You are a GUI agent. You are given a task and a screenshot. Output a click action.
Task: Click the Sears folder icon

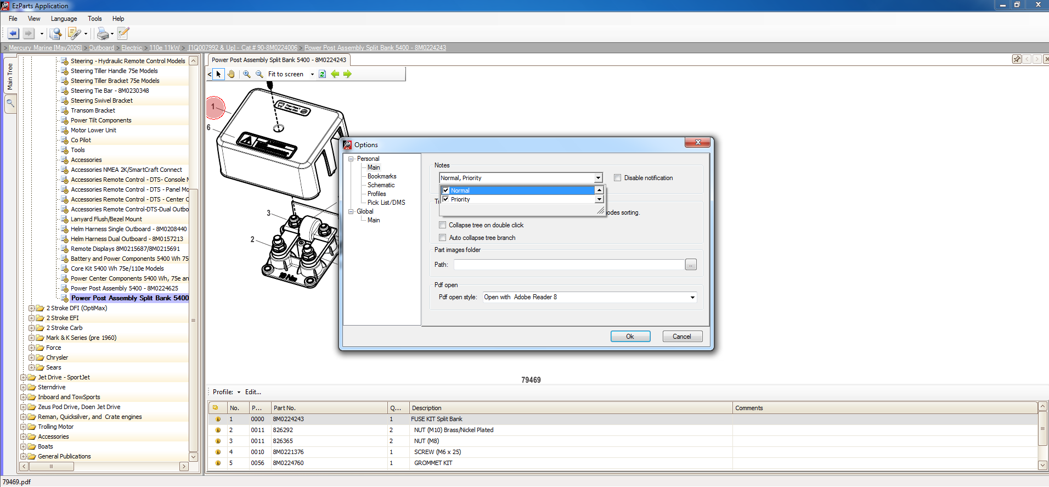click(40, 367)
